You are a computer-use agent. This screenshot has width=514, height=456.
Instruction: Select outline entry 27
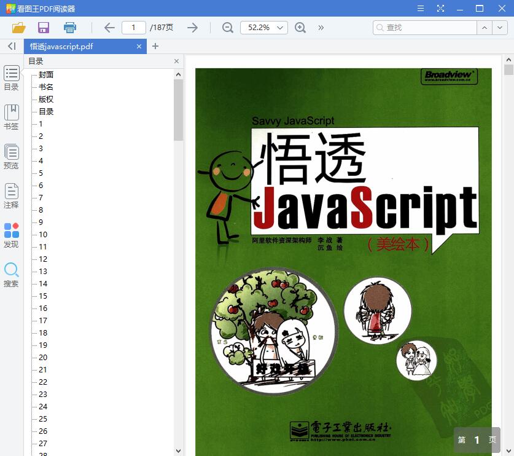point(43,444)
